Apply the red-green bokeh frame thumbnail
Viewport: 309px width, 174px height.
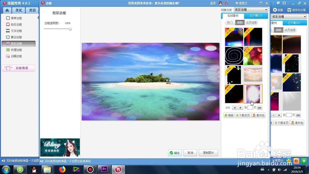point(253,56)
